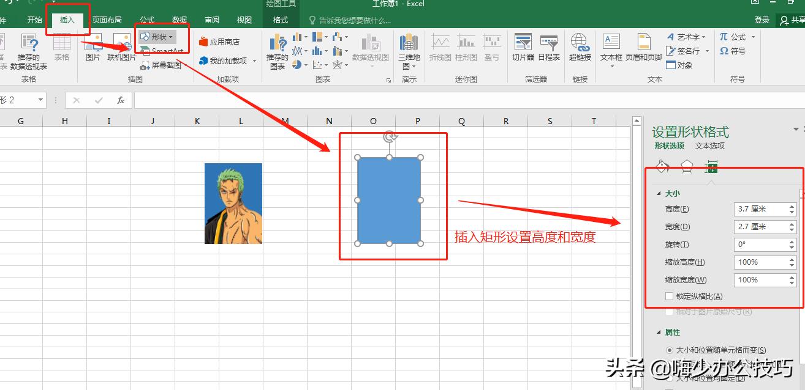Switch to 文本选项 text options
This screenshot has width=805, height=390.
point(710,146)
